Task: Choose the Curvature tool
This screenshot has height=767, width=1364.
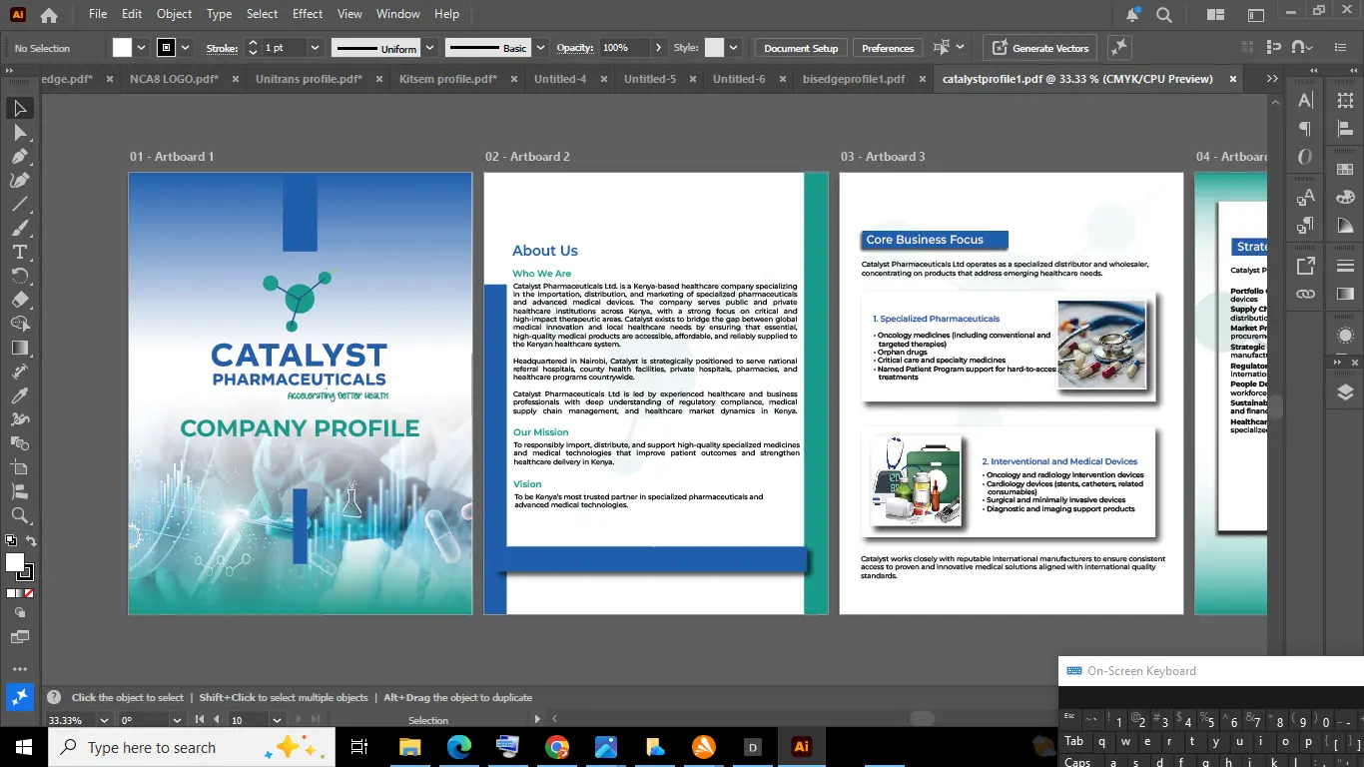Action: point(20,180)
